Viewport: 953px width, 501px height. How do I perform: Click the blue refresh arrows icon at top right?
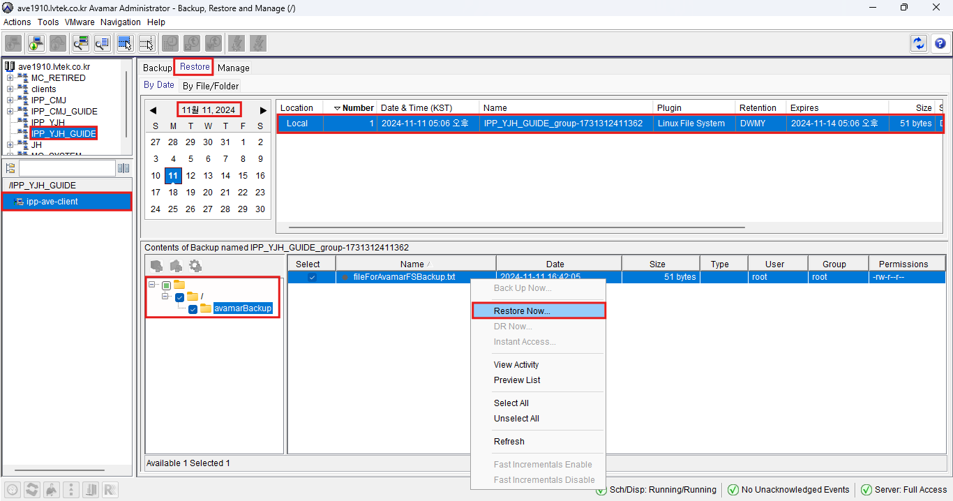pyautogui.click(x=919, y=43)
